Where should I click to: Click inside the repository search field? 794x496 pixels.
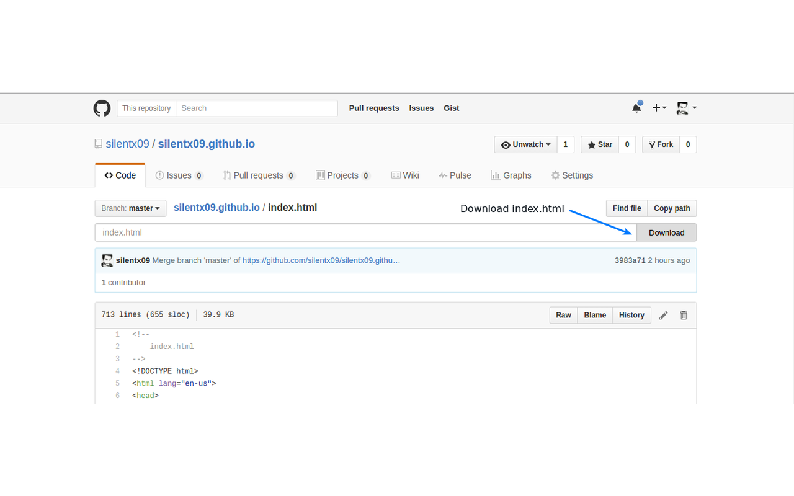coord(257,108)
